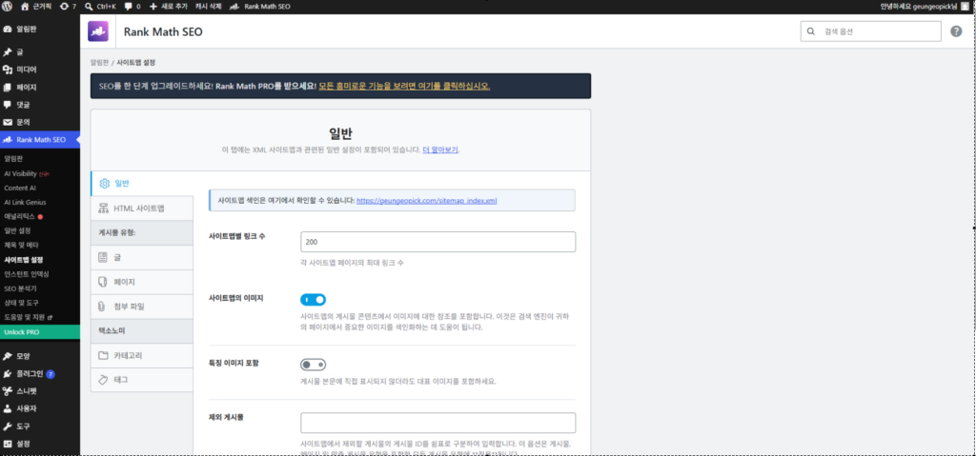
Task: Open Ctrl+K search in admin bar
Action: (100, 7)
